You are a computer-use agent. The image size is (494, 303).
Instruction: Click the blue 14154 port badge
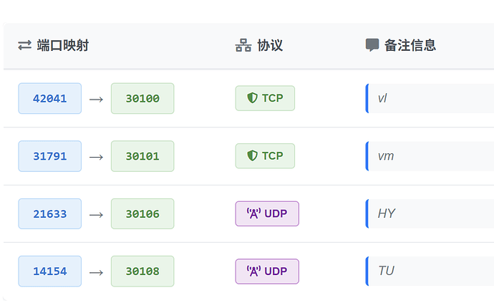pyautogui.click(x=50, y=271)
